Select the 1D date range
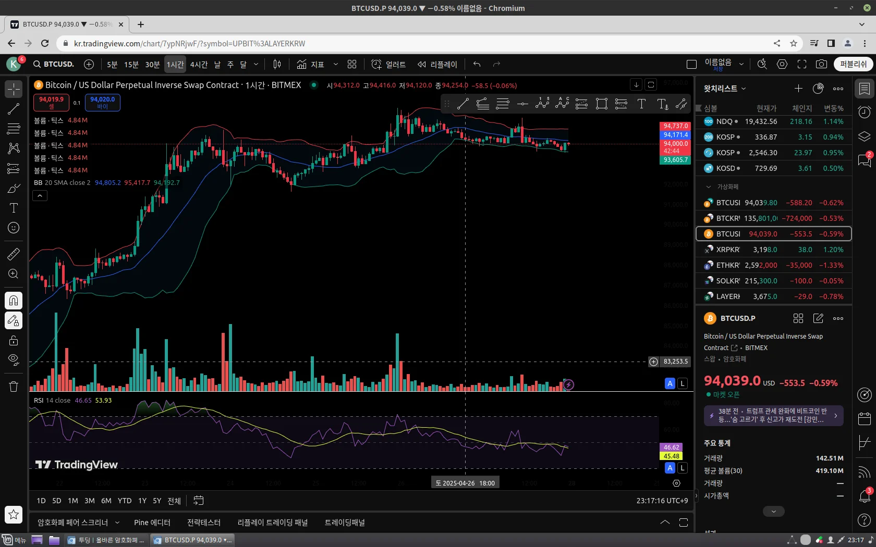The height and width of the screenshot is (547, 876). pos(41,501)
